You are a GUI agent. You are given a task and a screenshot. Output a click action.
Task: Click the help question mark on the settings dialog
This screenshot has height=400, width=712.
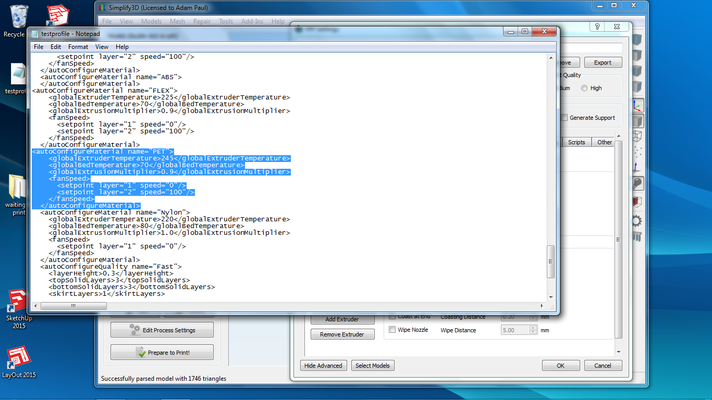pyautogui.click(x=597, y=27)
